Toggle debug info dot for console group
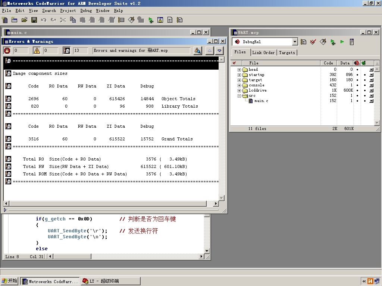This screenshot has width=382, height=286. click(365, 85)
